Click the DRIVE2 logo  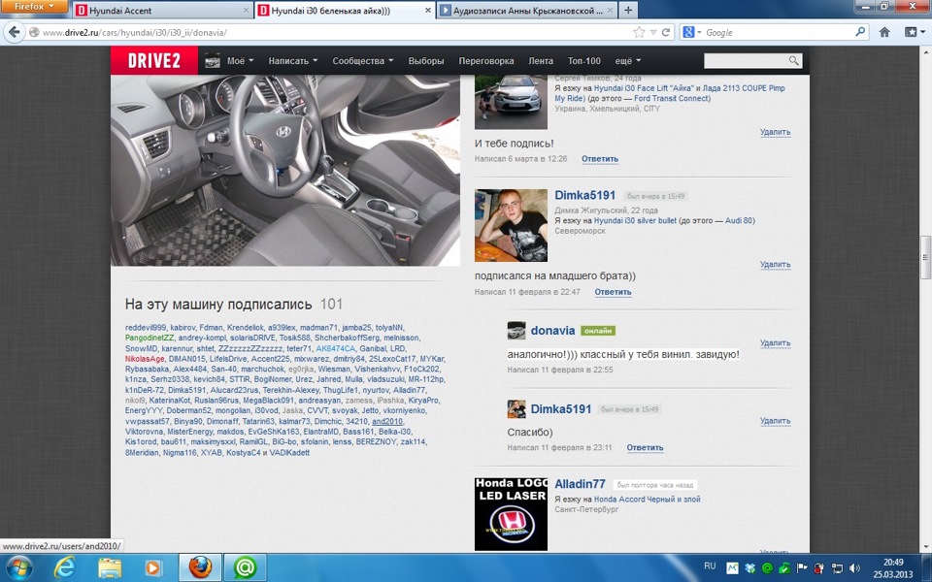[x=154, y=60]
